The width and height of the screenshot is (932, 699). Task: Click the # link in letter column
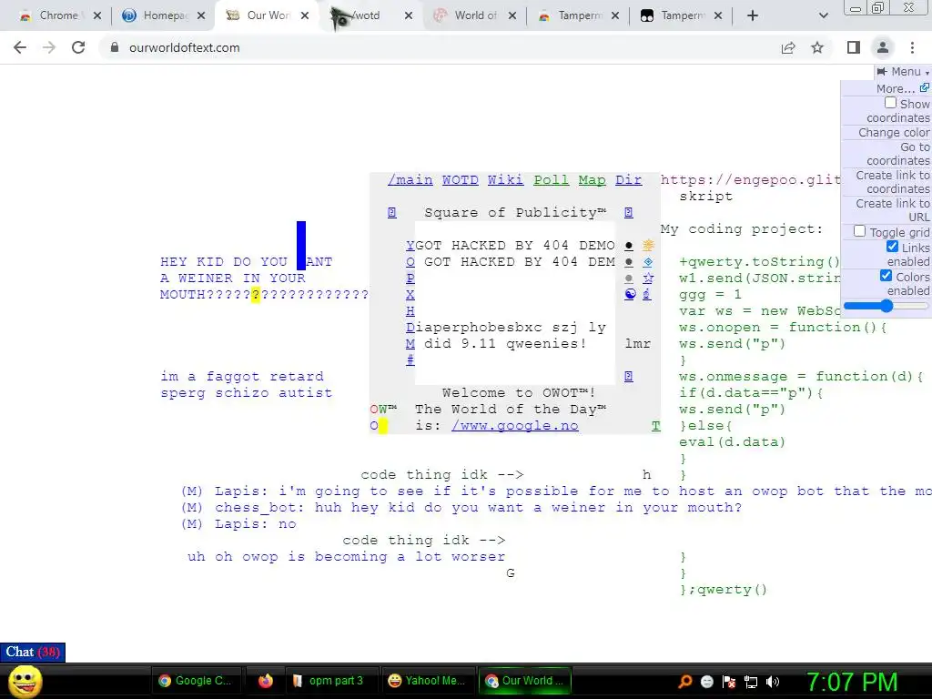(x=410, y=360)
